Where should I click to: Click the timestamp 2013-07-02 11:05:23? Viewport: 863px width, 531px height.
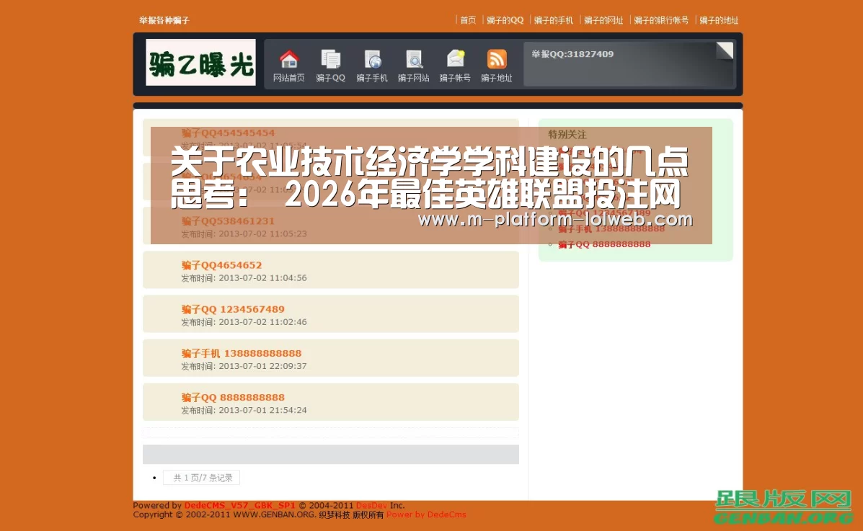click(262, 234)
